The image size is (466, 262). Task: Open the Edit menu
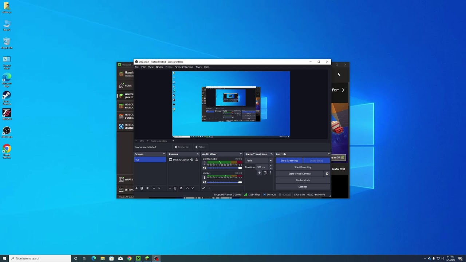(x=143, y=67)
